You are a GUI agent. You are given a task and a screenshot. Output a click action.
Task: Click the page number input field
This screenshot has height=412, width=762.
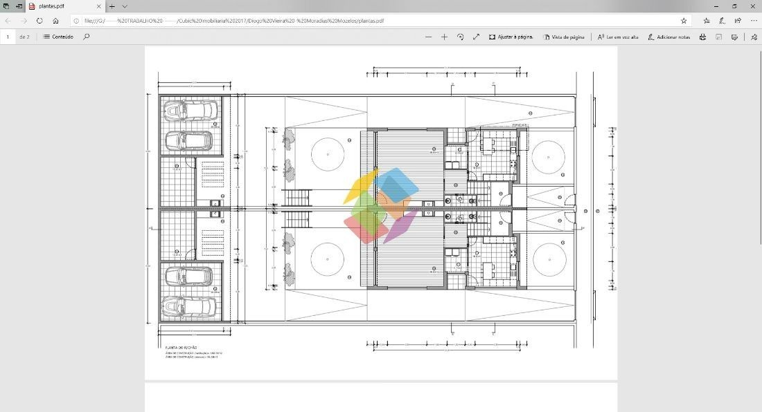click(x=8, y=37)
